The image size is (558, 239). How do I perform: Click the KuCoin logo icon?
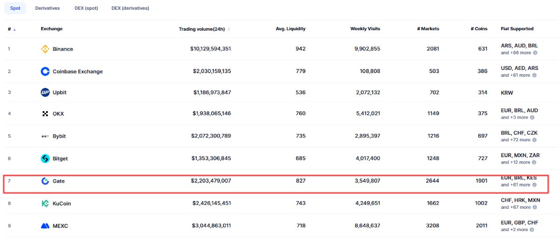point(45,204)
